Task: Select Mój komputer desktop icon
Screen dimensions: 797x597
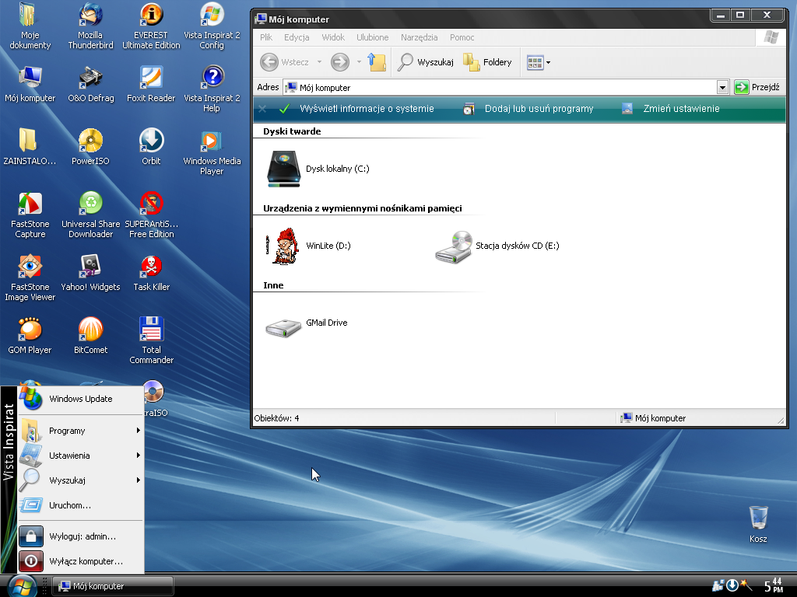Action: (30, 84)
